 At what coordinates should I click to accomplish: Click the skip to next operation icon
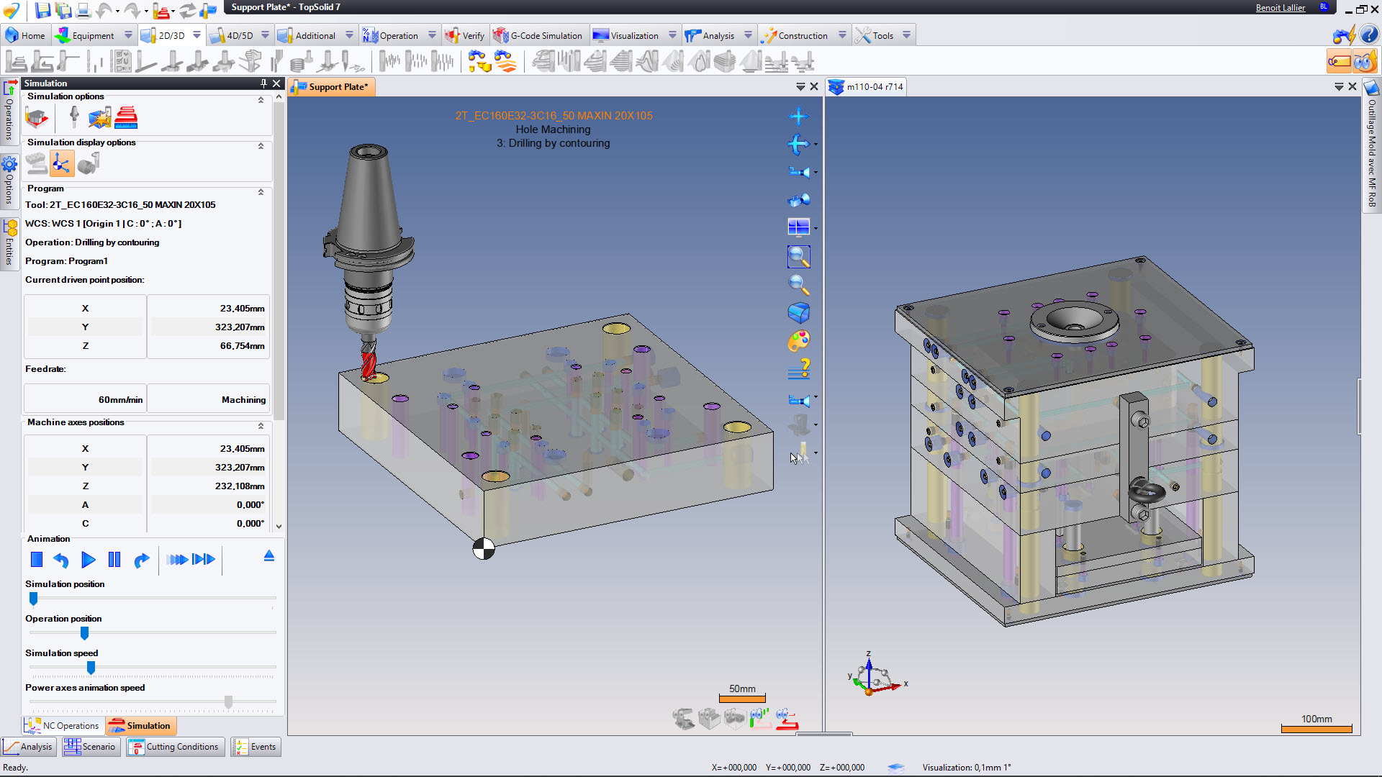tap(204, 560)
